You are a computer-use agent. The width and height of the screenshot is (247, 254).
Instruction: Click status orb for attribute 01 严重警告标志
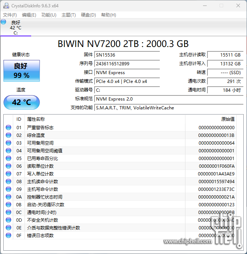(8, 127)
